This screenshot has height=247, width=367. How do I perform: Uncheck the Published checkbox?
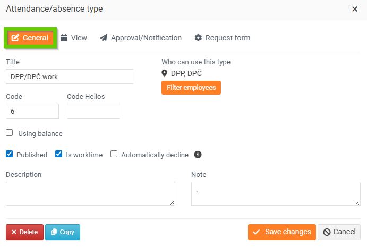pos(10,155)
